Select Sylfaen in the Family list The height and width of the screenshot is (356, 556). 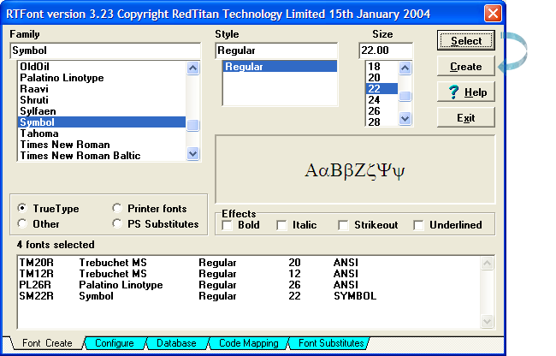tap(102, 111)
